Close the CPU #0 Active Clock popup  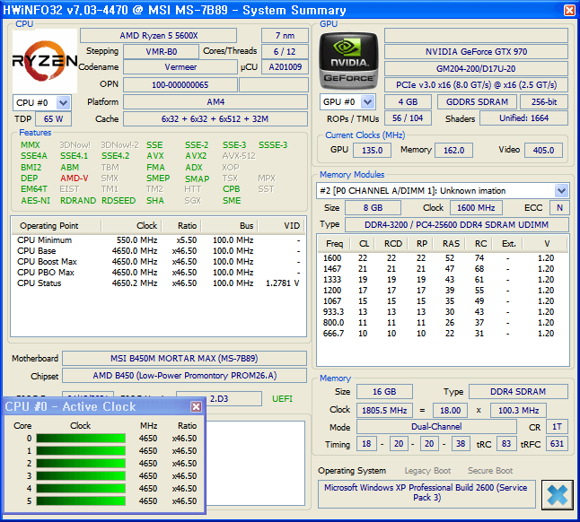(196, 406)
